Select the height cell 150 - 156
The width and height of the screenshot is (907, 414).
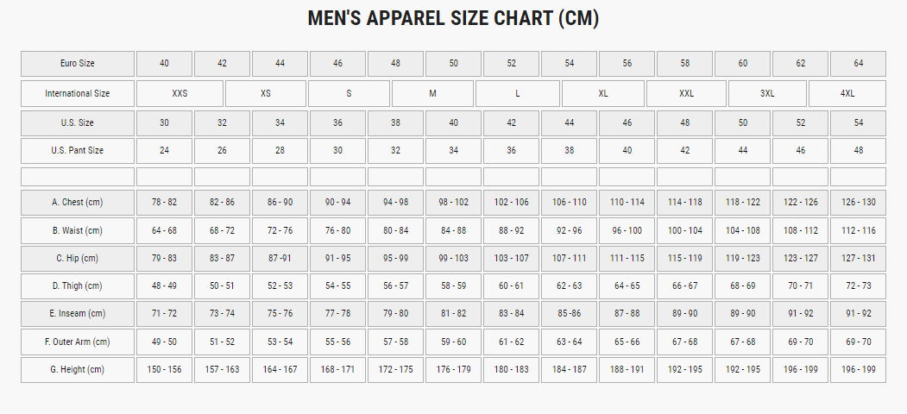164,370
